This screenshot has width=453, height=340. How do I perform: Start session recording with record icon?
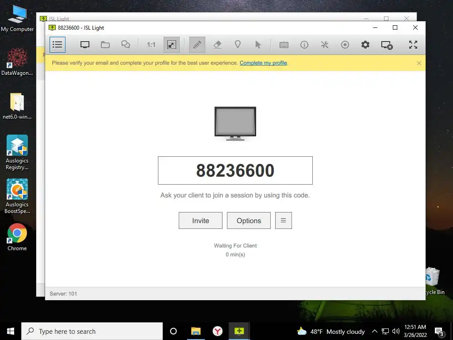click(345, 45)
